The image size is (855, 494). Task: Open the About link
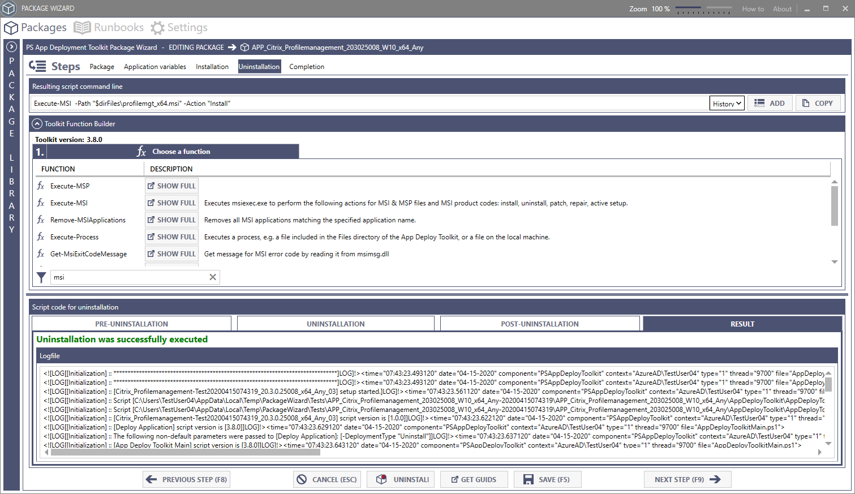[x=783, y=9]
